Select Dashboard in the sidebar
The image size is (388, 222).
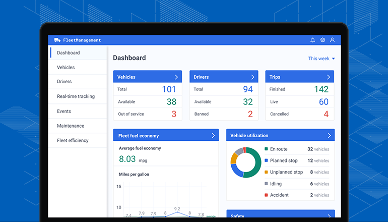point(68,52)
